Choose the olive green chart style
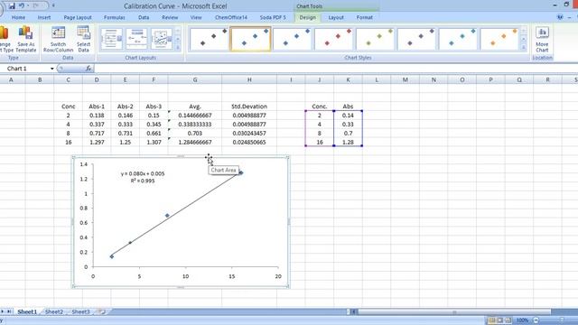Image resolution: width=578 pixels, height=325 pixels. 375,39
